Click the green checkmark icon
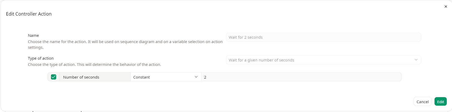Viewport: 452px width, 112px height. (x=54, y=77)
